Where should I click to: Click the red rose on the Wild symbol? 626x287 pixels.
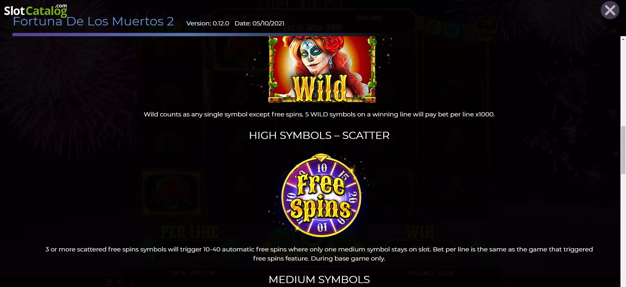[x=334, y=42]
